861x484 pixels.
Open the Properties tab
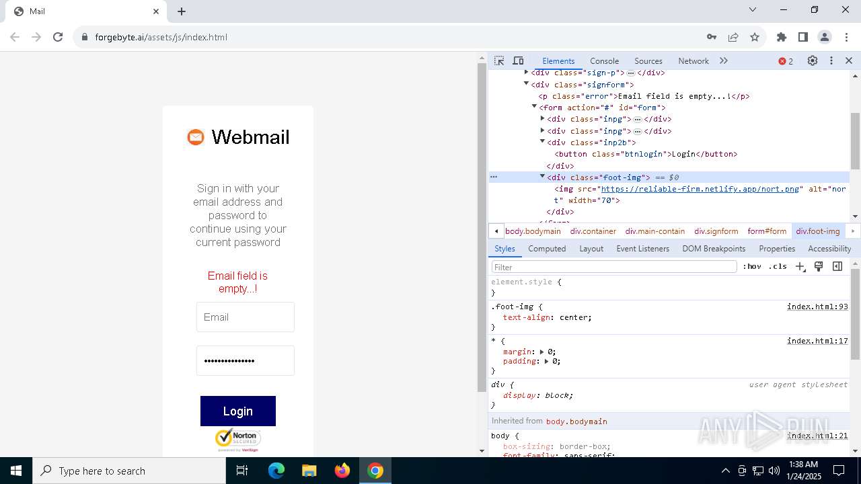[x=777, y=249]
